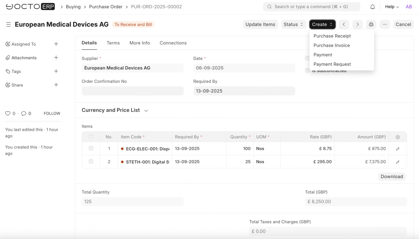Open comments via the speech bubble icon

click(x=24, y=114)
